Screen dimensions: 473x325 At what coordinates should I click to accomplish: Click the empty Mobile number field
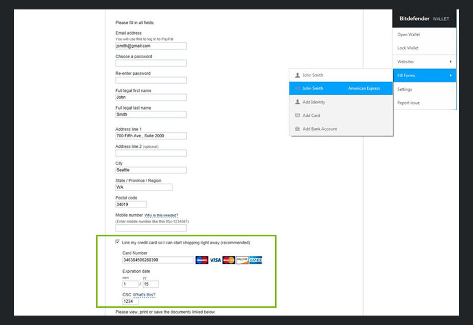tap(151, 228)
